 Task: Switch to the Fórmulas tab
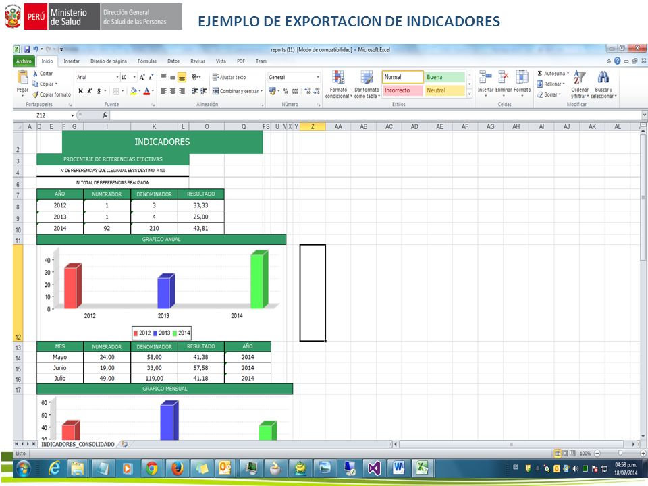(147, 61)
